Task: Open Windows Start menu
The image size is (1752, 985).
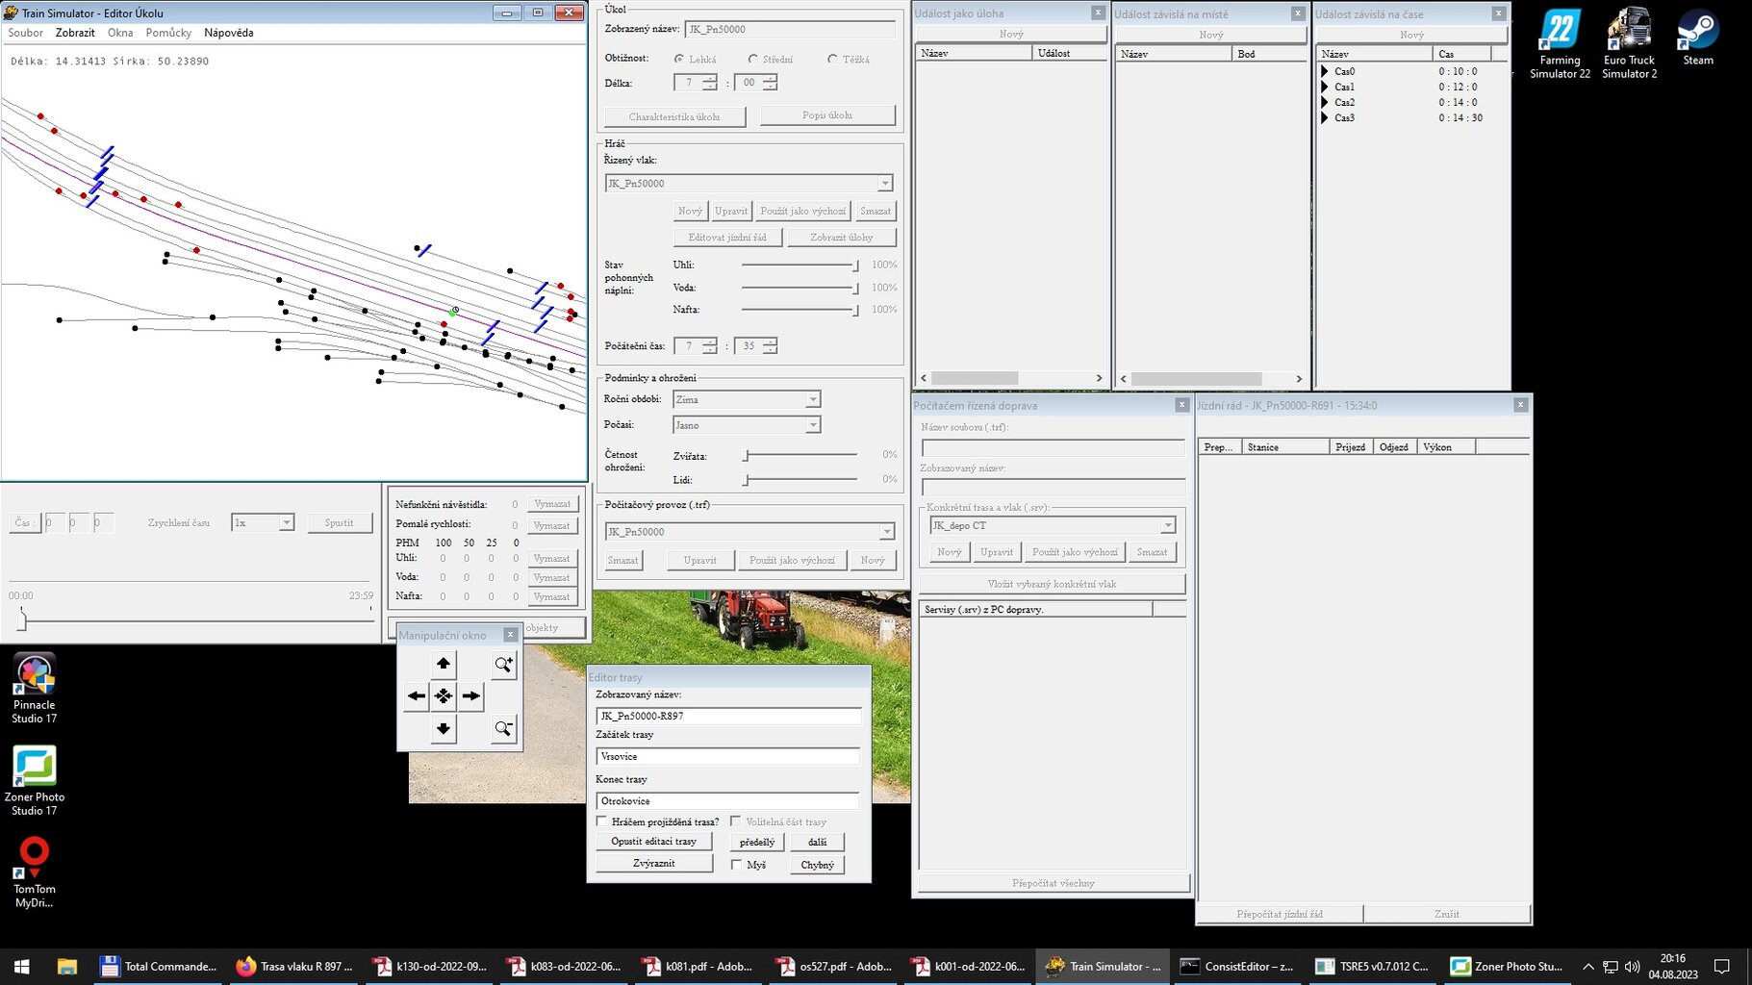Action: tap(21, 966)
